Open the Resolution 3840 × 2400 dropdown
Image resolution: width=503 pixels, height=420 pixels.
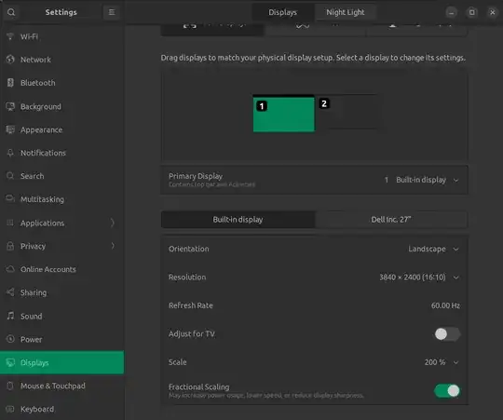(419, 277)
